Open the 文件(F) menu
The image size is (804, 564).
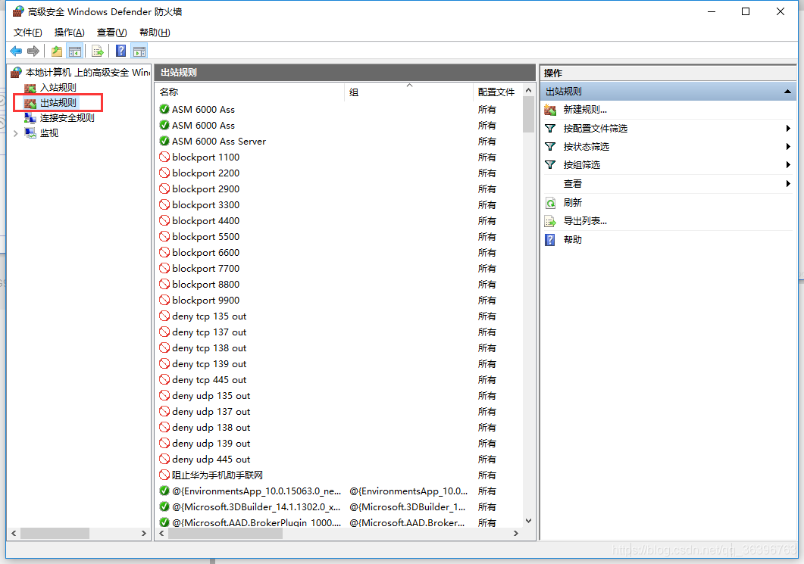(x=28, y=33)
